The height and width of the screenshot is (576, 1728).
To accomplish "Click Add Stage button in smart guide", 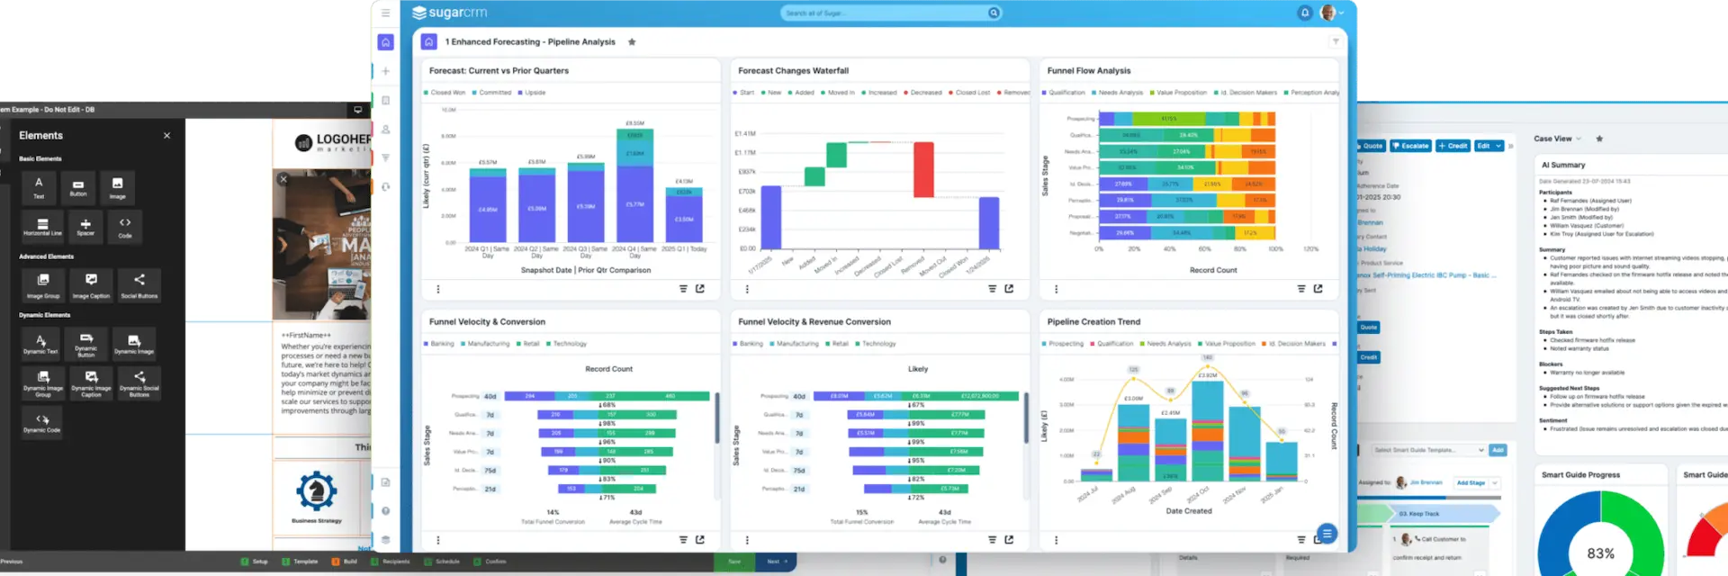I will tap(1471, 483).
